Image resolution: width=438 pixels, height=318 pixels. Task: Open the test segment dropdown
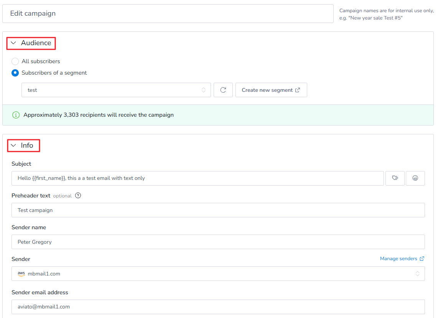116,90
